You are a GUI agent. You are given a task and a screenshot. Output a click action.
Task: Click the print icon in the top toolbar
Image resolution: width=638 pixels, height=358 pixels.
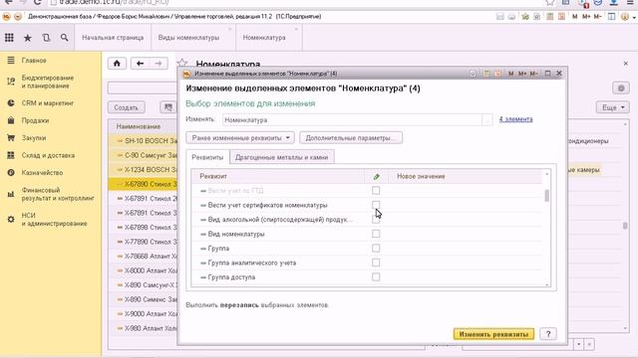click(x=511, y=17)
